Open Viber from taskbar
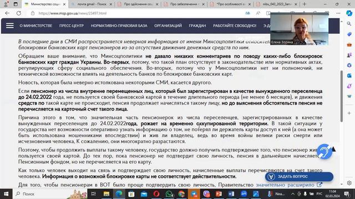Image resolution: width=355 pixels, height=199 pixels. click(206, 194)
